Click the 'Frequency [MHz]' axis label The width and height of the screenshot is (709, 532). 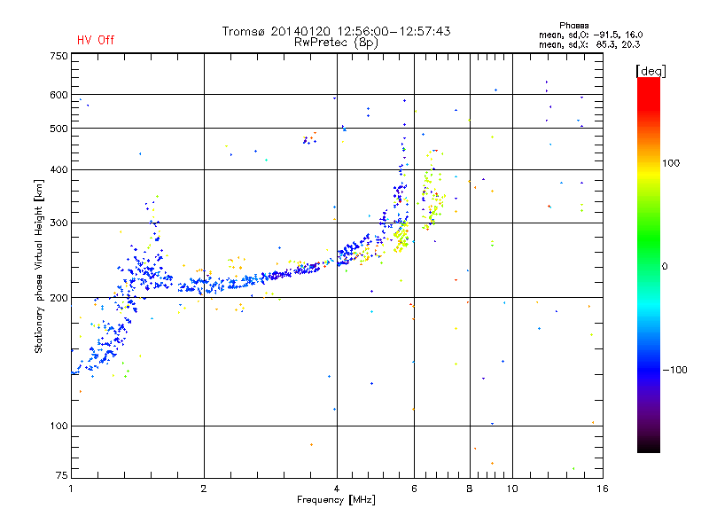[336, 500]
